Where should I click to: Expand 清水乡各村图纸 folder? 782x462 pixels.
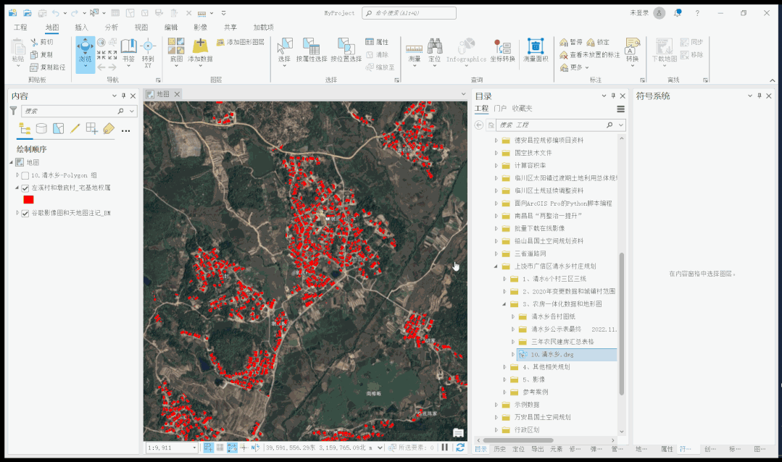[512, 316]
